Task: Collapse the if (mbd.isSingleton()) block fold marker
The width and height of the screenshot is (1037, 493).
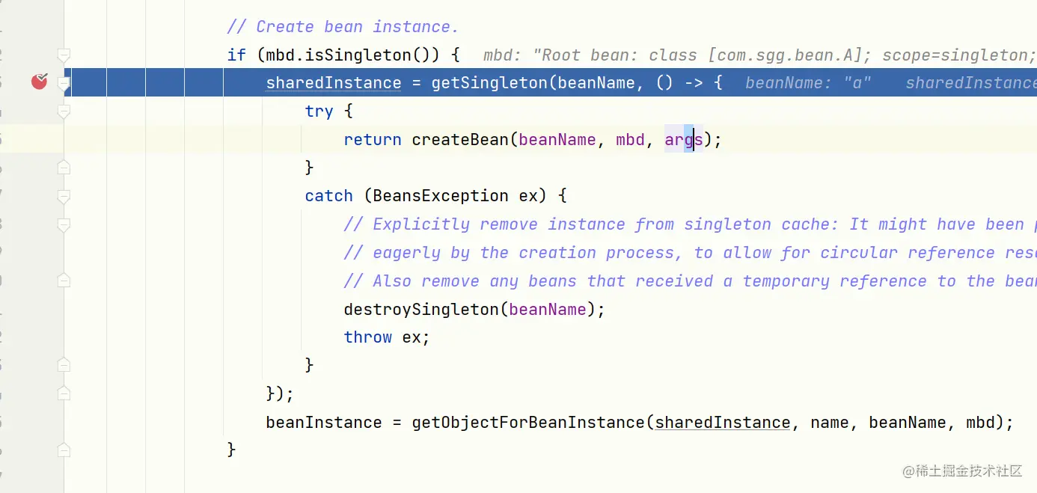Action: 64,55
